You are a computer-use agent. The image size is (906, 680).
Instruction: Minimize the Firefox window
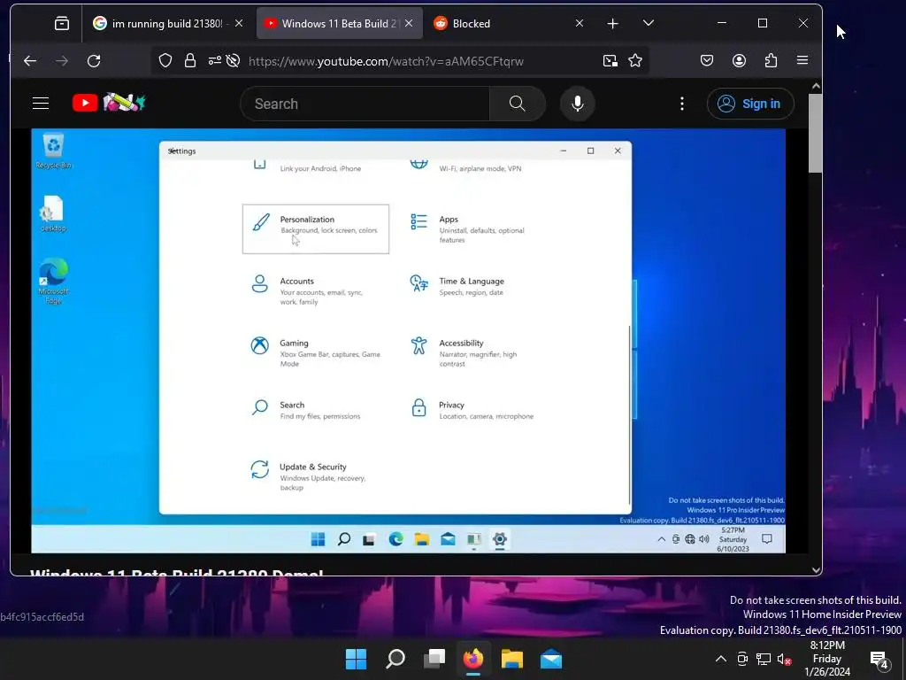click(x=722, y=23)
